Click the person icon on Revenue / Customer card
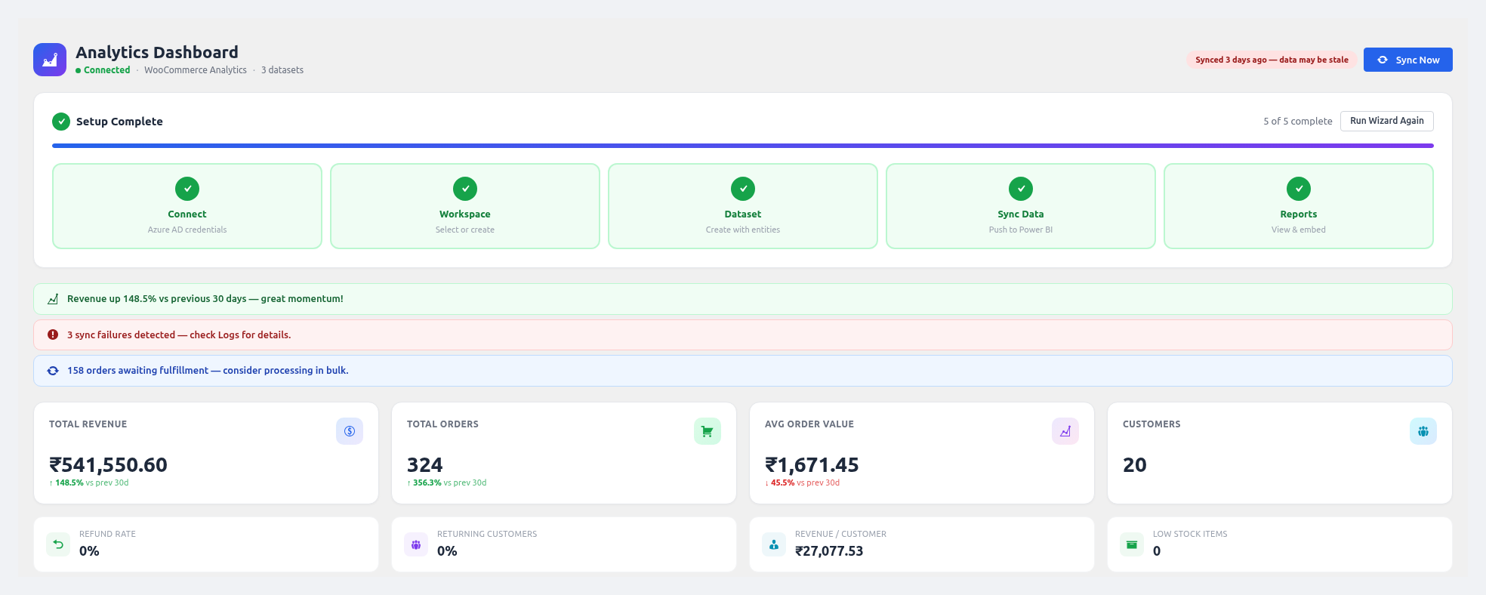1486x595 pixels. coord(774,544)
